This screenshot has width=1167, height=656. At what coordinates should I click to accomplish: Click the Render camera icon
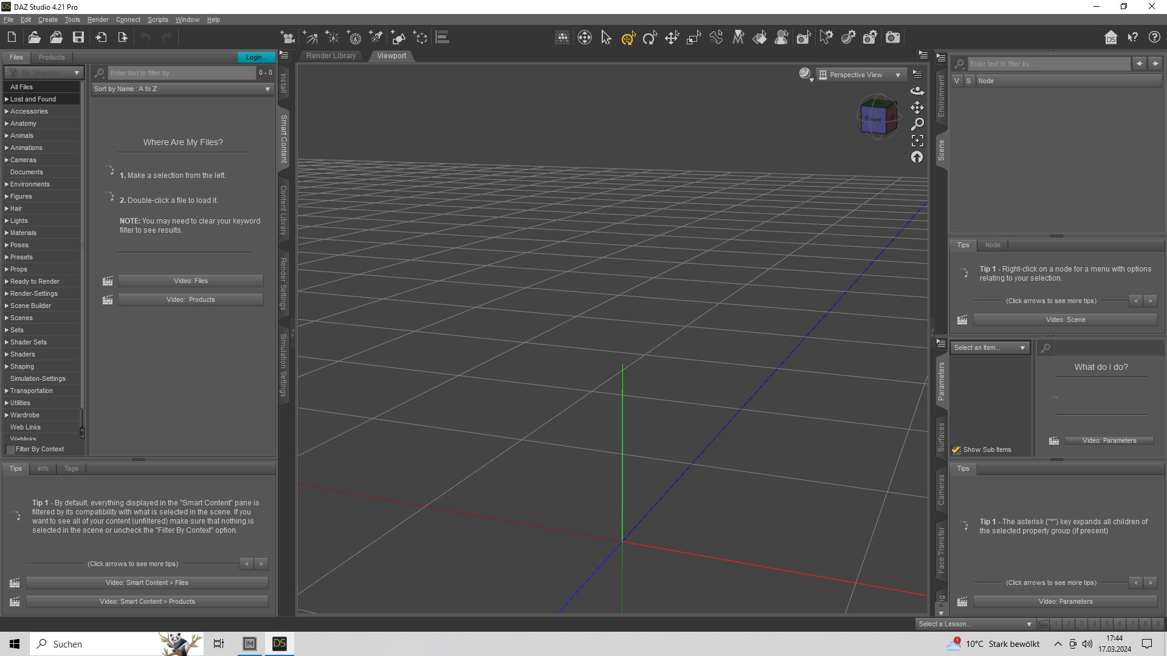(x=892, y=38)
